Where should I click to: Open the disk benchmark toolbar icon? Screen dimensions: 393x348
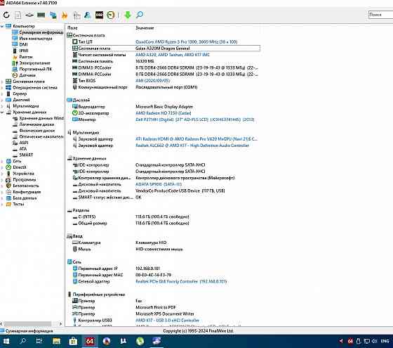point(29,15)
